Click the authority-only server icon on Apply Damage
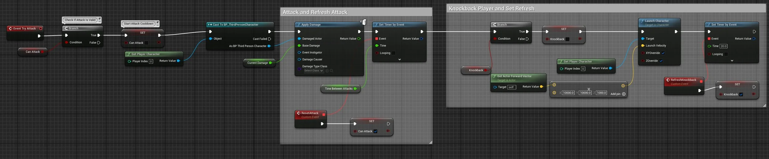Screen dimensions: 769x159 coord(364,22)
